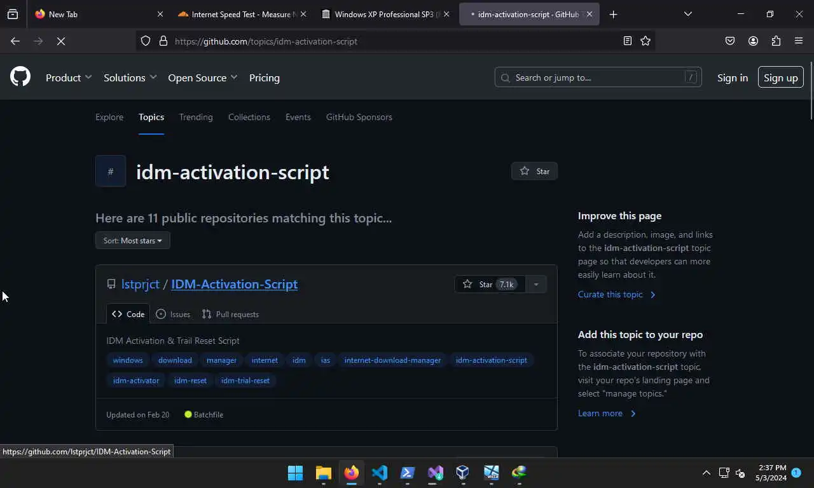Bookmark this page with the star icon
Viewport: 814px width, 488px height.
click(645, 41)
